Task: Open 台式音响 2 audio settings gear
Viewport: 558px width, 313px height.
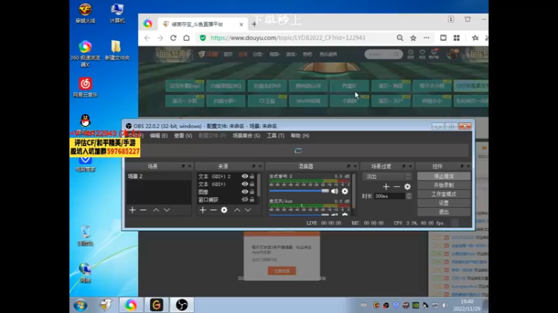Action: point(345,191)
